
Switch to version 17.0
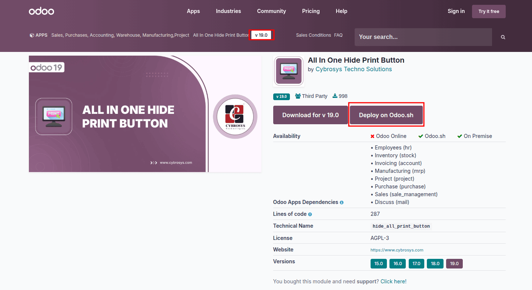point(416,263)
